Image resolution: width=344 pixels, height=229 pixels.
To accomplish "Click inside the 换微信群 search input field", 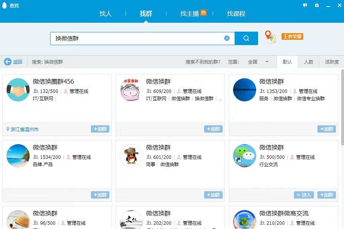I will [x=135, y=37].
